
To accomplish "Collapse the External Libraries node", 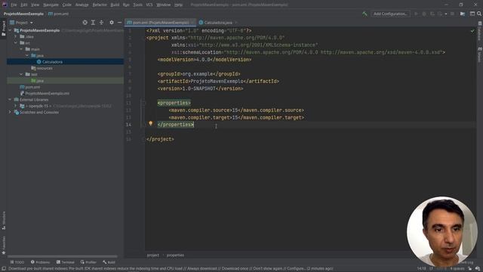I will point(10,100).
